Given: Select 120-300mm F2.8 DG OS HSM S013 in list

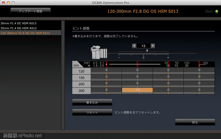Looking at the screenshot, I should (31, 33).
